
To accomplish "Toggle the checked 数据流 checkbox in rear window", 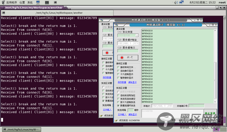I will tap(103, 101).
